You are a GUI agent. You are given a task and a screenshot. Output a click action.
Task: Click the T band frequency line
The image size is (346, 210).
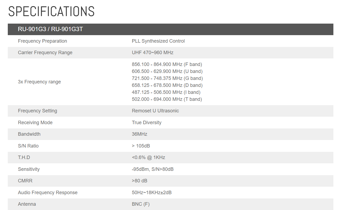pos(167,99)
